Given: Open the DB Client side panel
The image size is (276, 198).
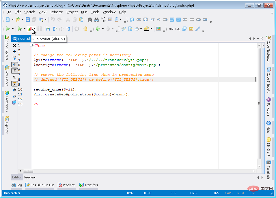Looking at the screenshot, I should pos(268,147).
